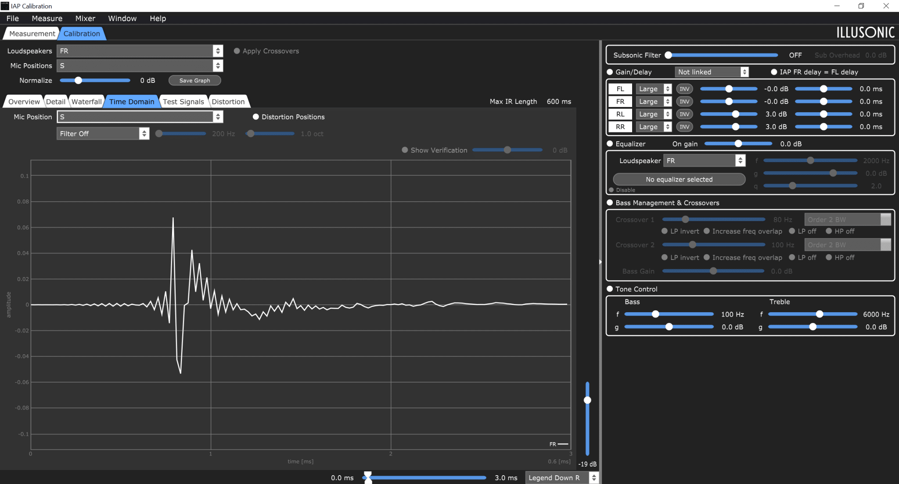
Task: Open the Legend Down R dropdown
Action: pos(562,478)
